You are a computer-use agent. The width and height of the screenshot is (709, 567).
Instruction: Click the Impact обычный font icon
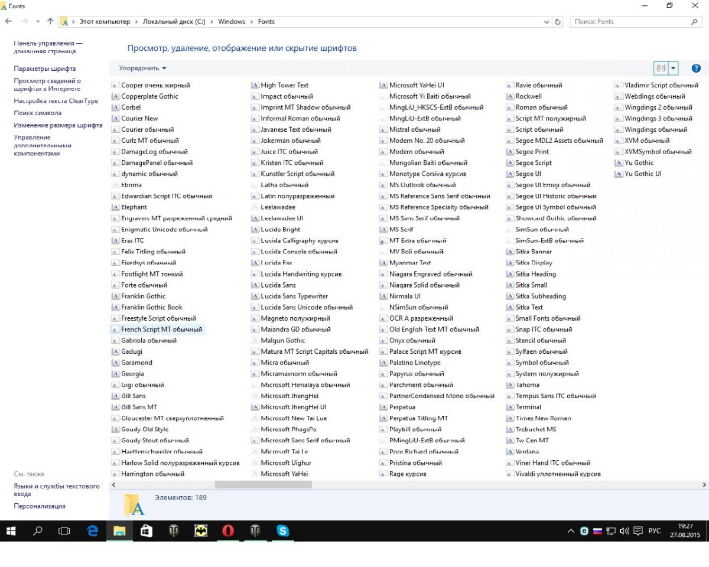pyautogui.click(x=255, y=96)
